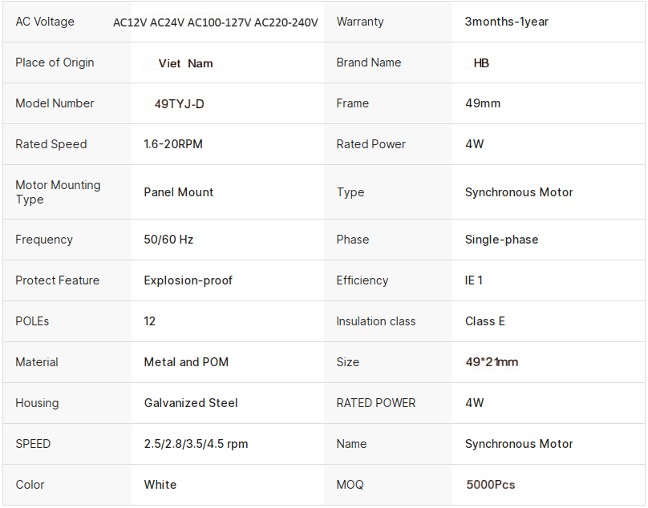This screenshot has width=648, height=508.
Task: Click the Viet Nam origin value
Action: [185, 63]
